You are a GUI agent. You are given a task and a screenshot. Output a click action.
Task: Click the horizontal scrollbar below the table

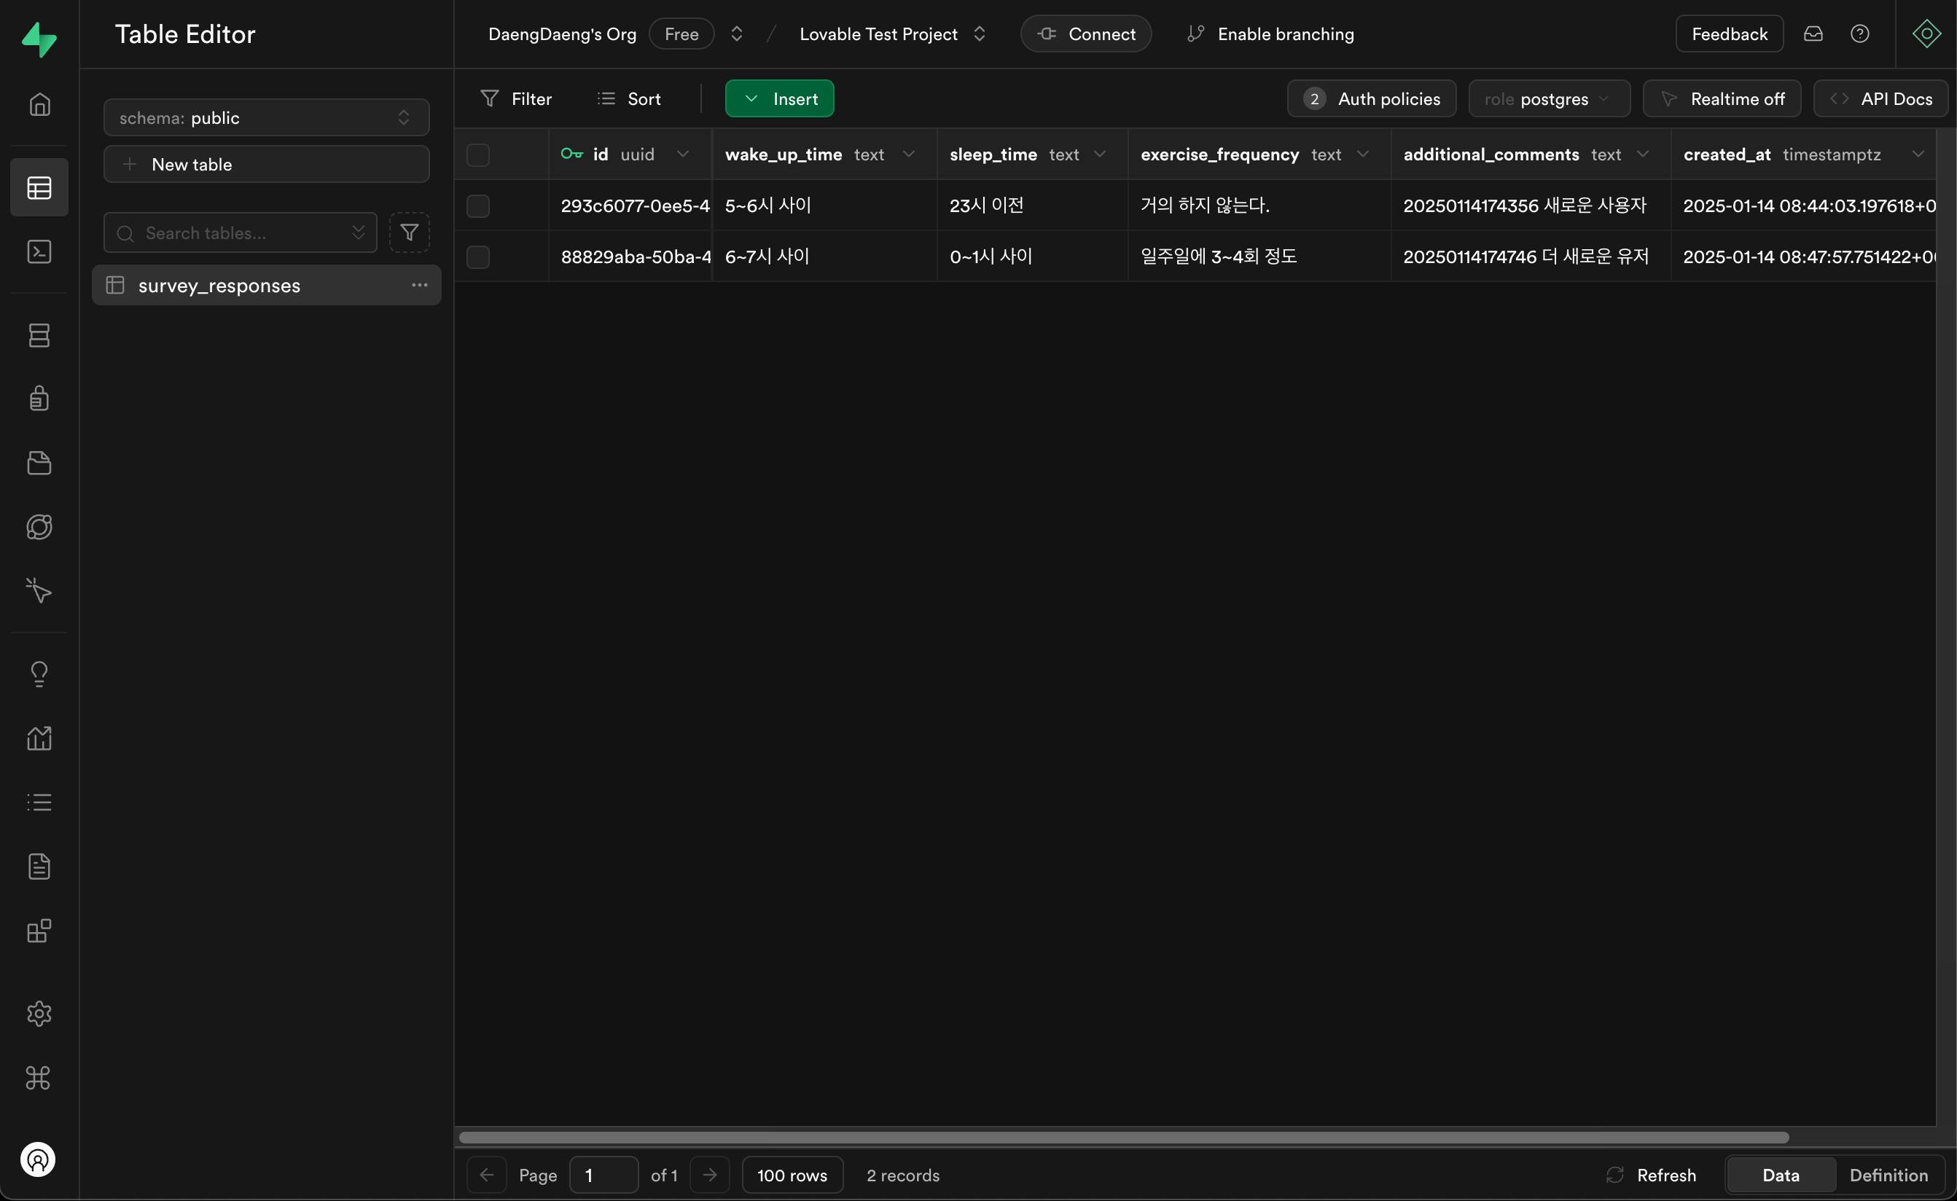[1123, 1138]
